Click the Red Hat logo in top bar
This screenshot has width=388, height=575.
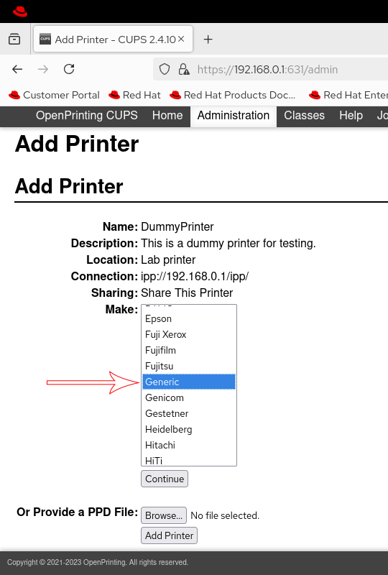20,11
